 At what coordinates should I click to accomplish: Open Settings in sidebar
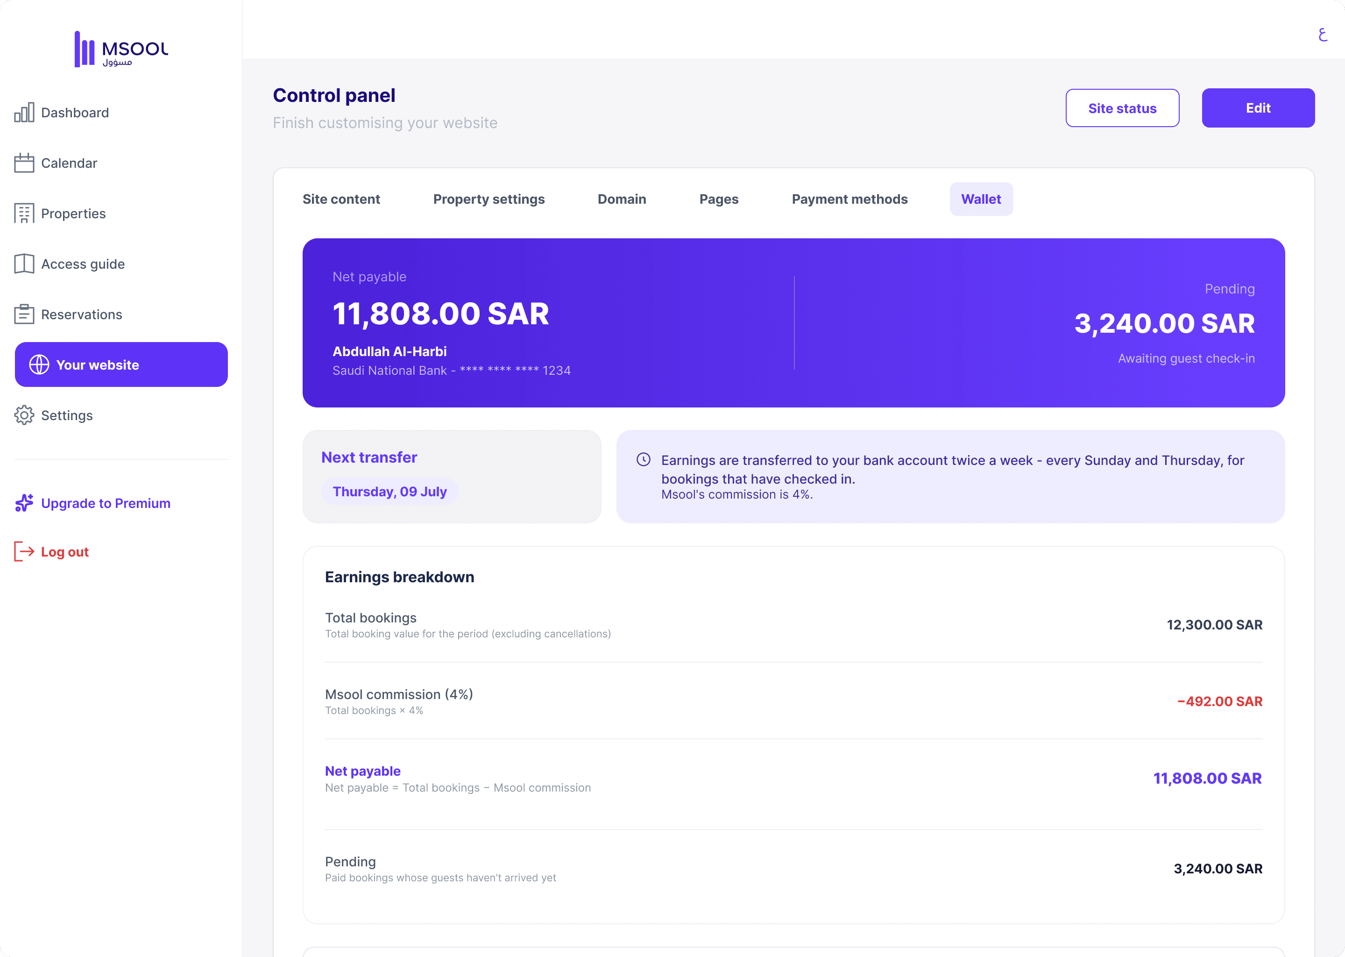click(121, 415)
